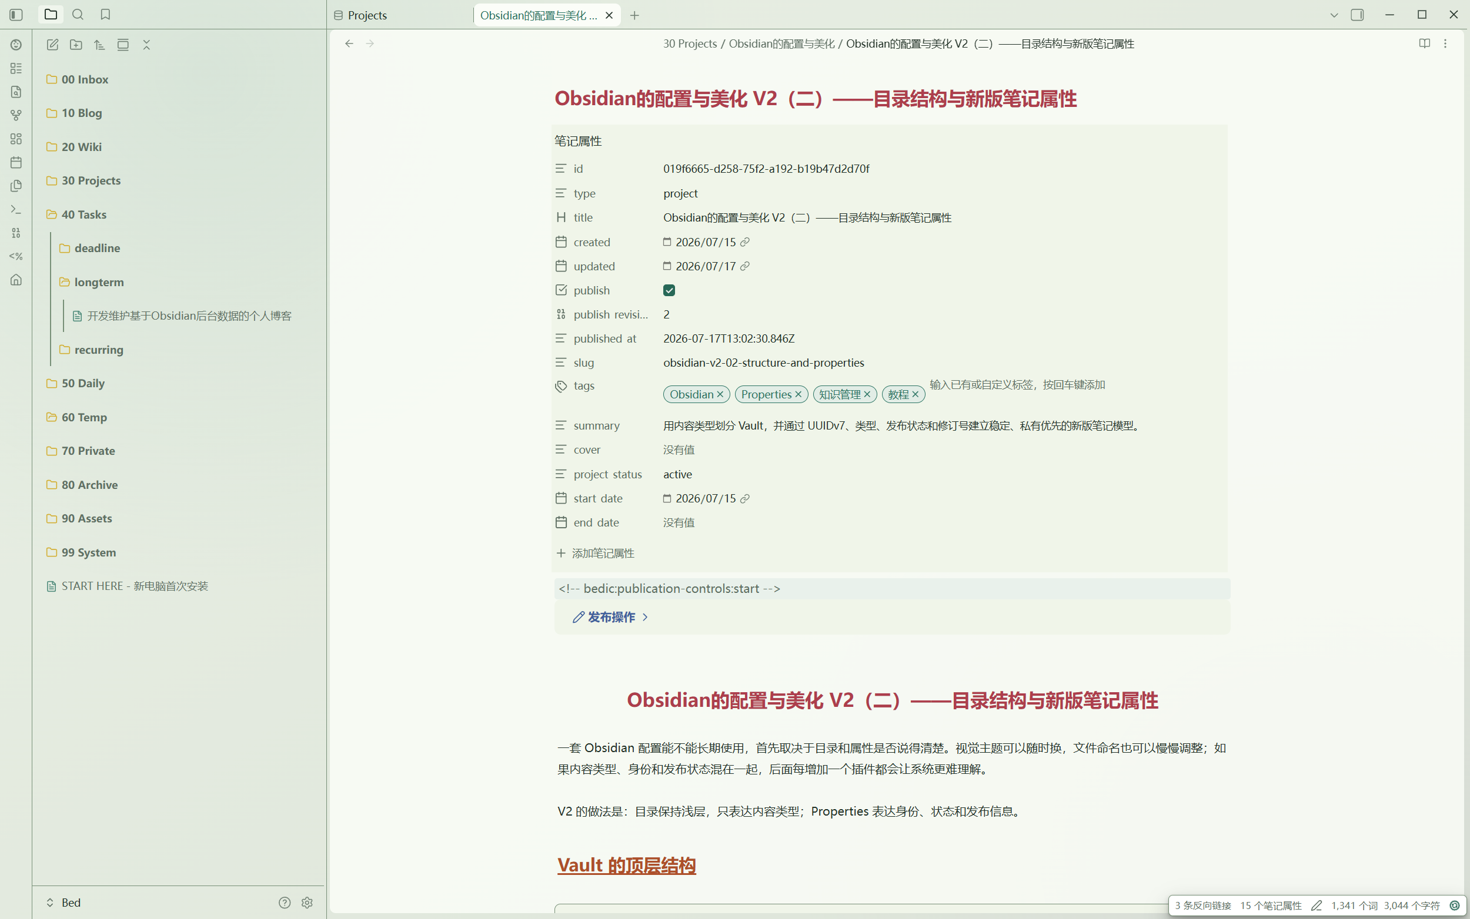
Task: Show the file explorer pane
Action: click(51, 15)
